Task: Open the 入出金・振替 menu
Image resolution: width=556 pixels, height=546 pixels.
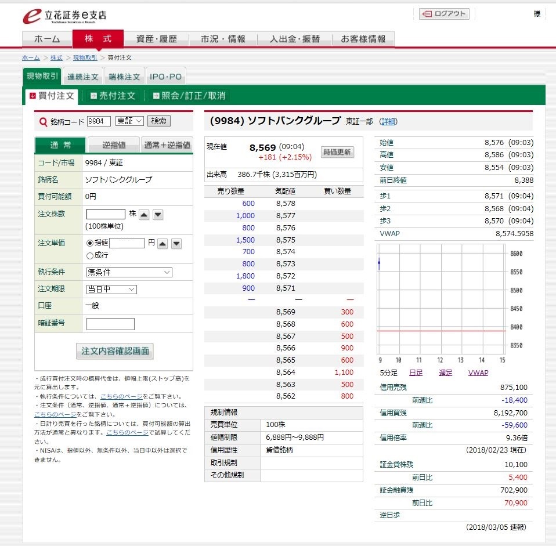Action: pyautogui.click(x=295, y=39)
